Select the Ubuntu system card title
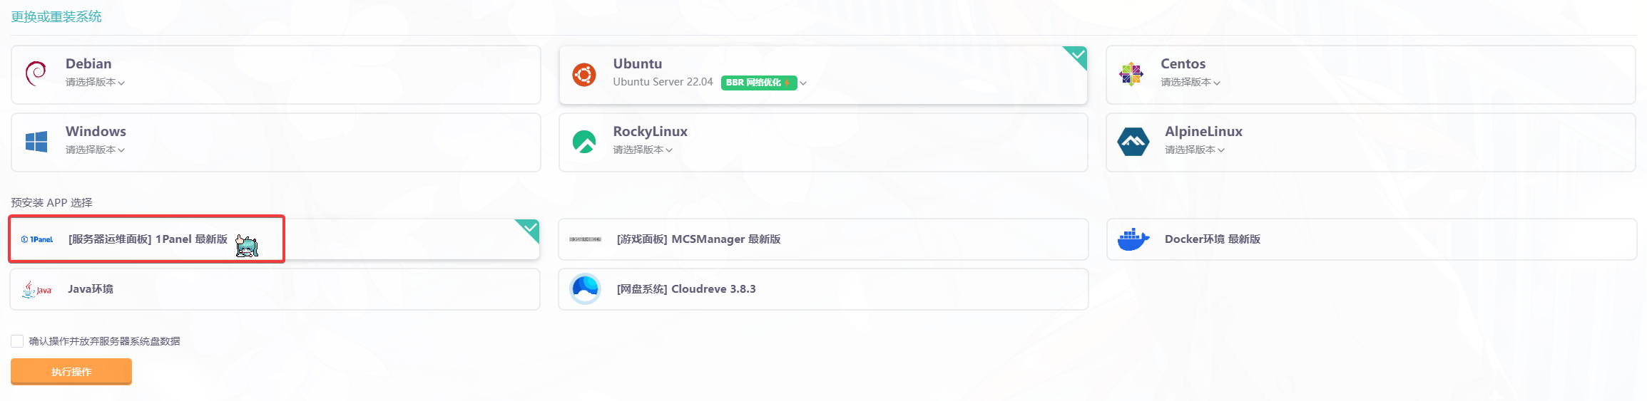This screenshot has width=1647, height=401. point(638,64)
